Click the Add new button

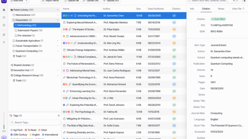click(17, 1)
